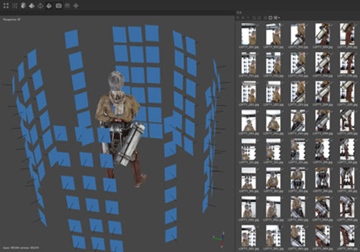The image size is (360, 252).
Task: Switch to textured model view (checkered diamond icon)
Action: click(49, 6)
